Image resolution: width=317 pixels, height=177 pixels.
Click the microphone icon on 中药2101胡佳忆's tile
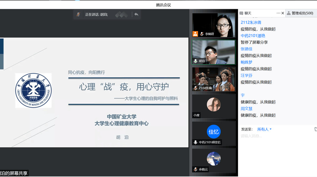tap(195, 142)
